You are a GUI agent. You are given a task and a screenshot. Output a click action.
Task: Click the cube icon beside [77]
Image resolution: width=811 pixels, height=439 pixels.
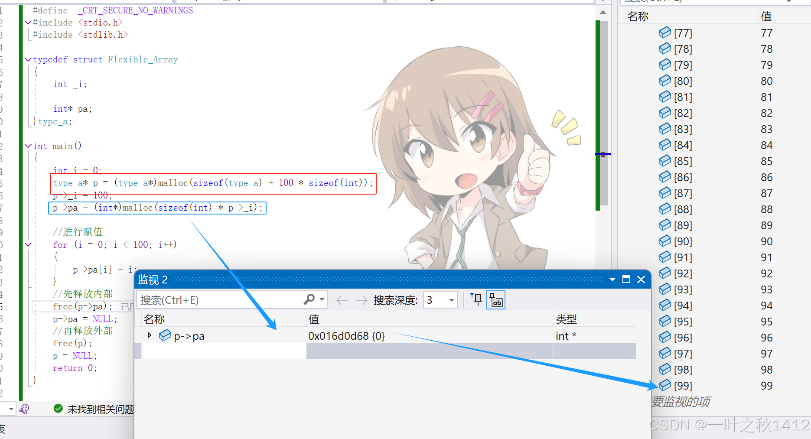click(x=664, y=33)
